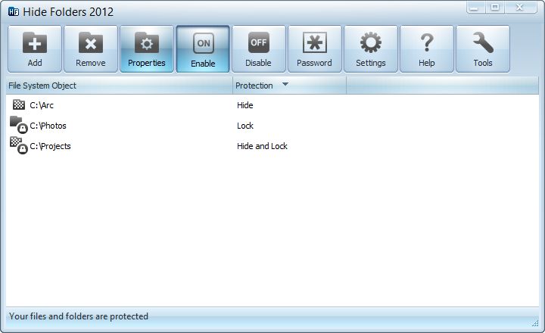
Task: Click the HF application icon in title bar
Action: [x=14, y=12]
